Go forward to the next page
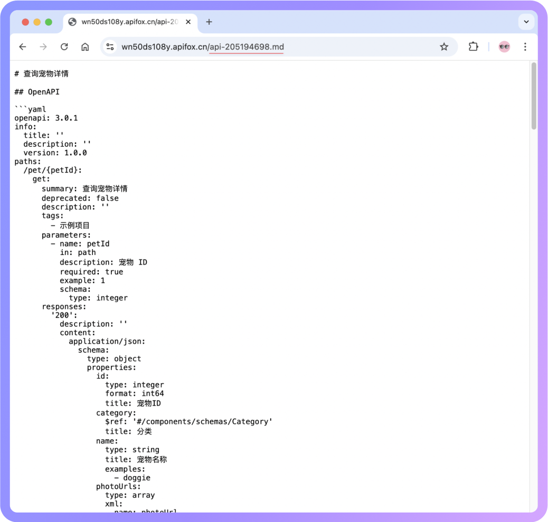The width and height of the screenshot is (548, 522). 43,47
